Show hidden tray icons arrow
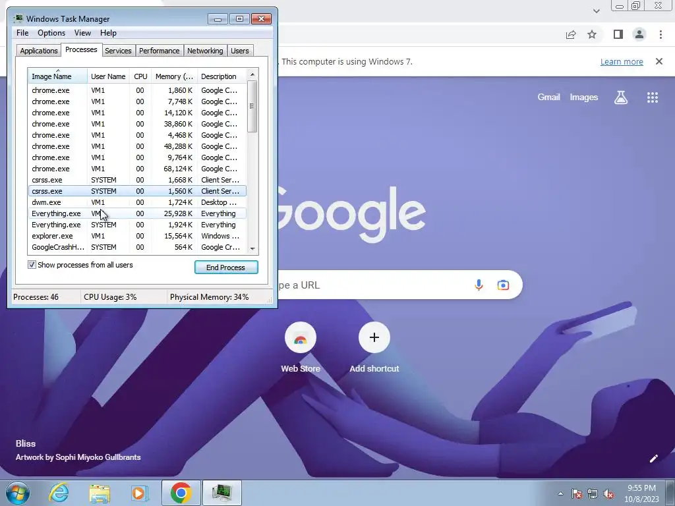The height and width of the screenshot is (506, 675). (x=560, y=493)
